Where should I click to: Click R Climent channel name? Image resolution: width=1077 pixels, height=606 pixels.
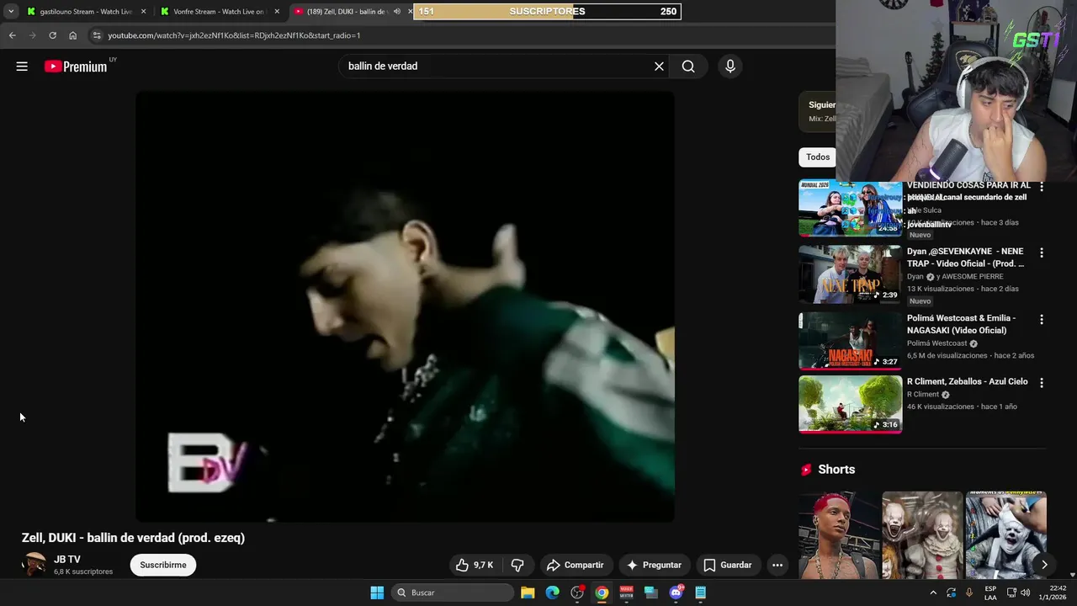coord(922,394)
